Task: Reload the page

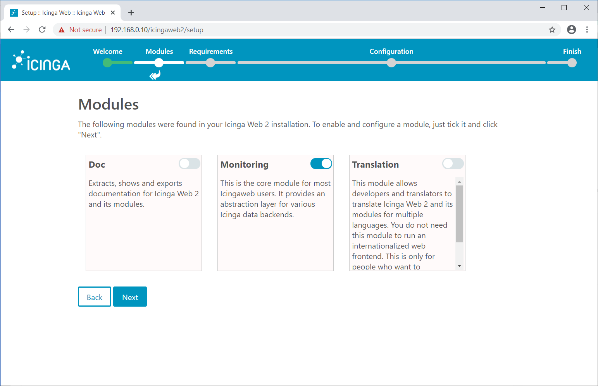Action: tap(42, 29)
